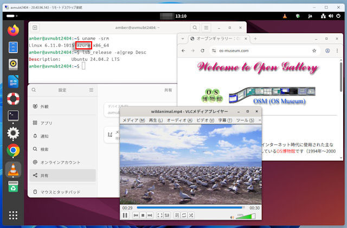Click the OSM (OS Museum) link
Screen dimensions: 347x228
coord(279,102)
